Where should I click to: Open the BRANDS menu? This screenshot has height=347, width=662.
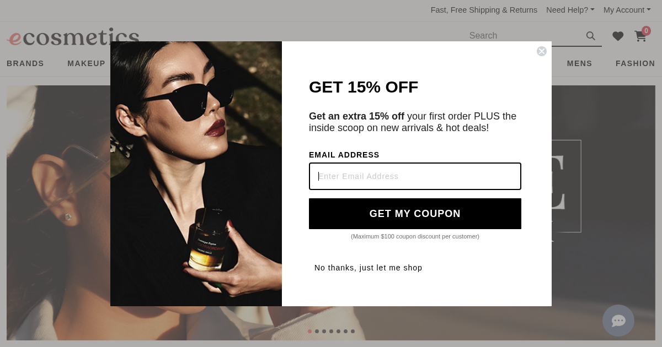pos(25,63)
